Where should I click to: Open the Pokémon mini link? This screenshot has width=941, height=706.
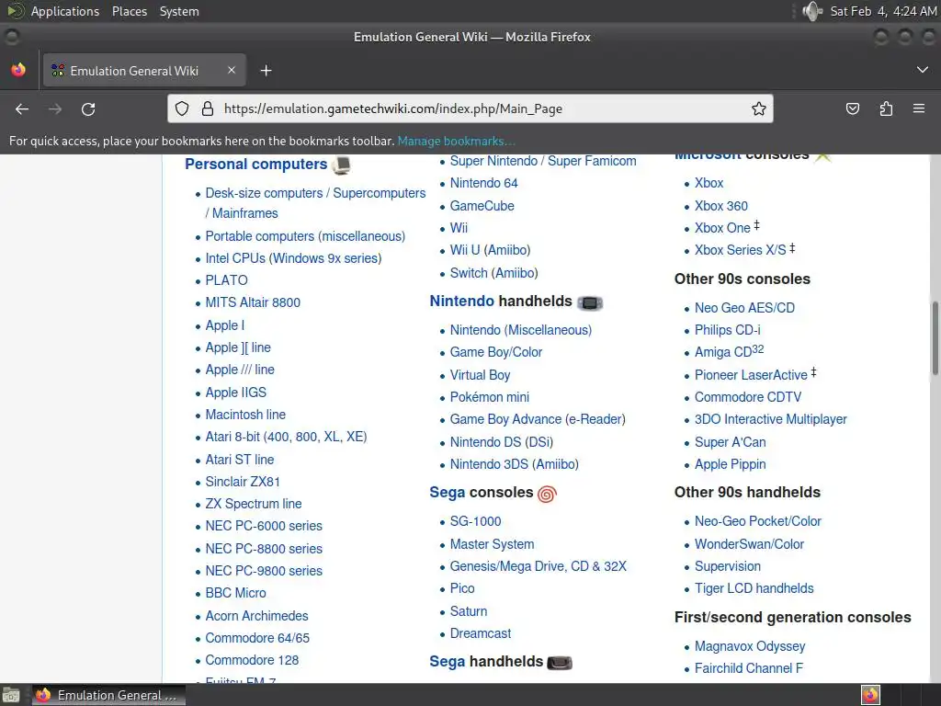pyautogui.click(x=490, y=397)
